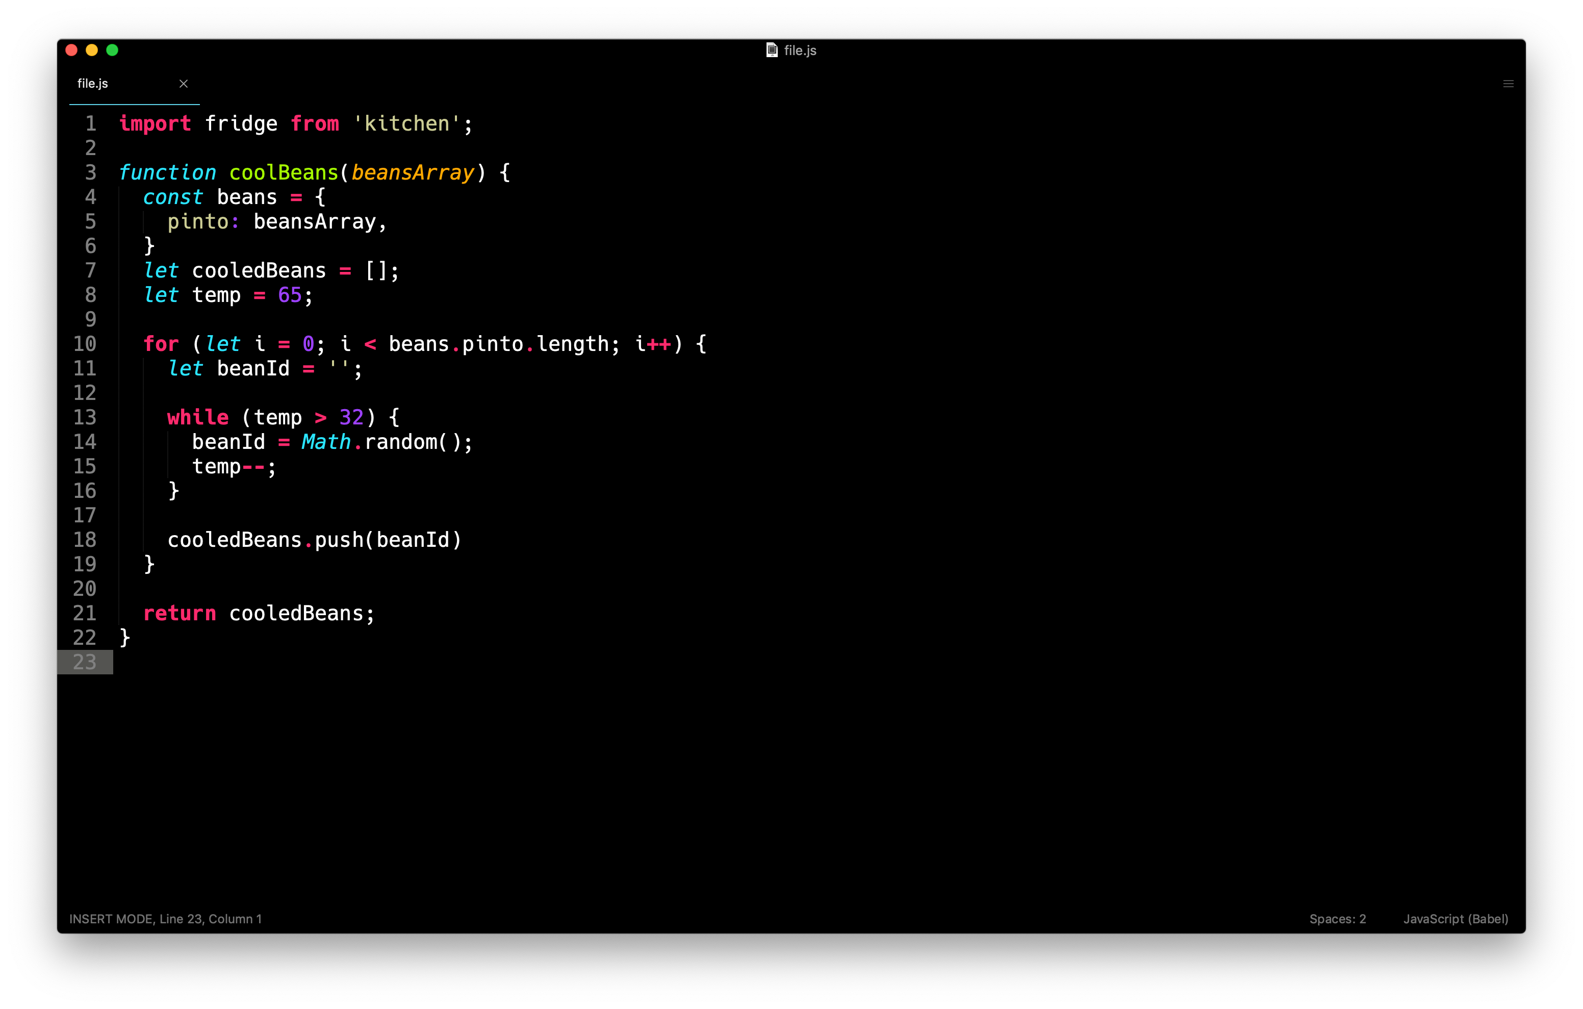Viewport: 1583px width, 1009px height.
Task: Click the number 65 on line 8
Action: tap(289, 295)
